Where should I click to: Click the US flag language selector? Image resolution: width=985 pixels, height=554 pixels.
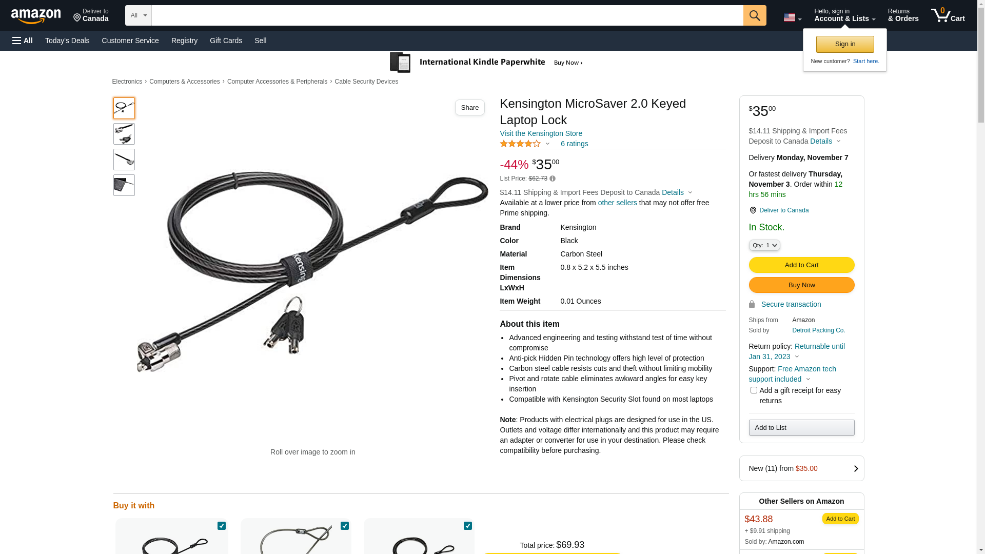point(792,17)
